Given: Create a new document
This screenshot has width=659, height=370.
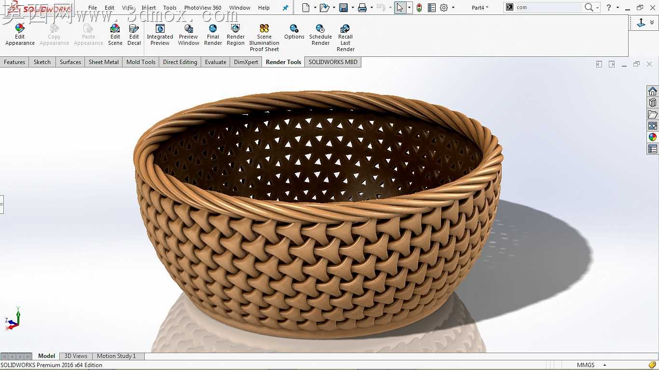Looking at the screenshot, I should tap(305, 8).
